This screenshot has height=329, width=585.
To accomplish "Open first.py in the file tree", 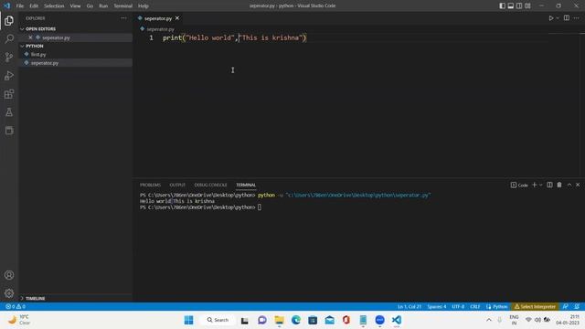I will 38,54.
